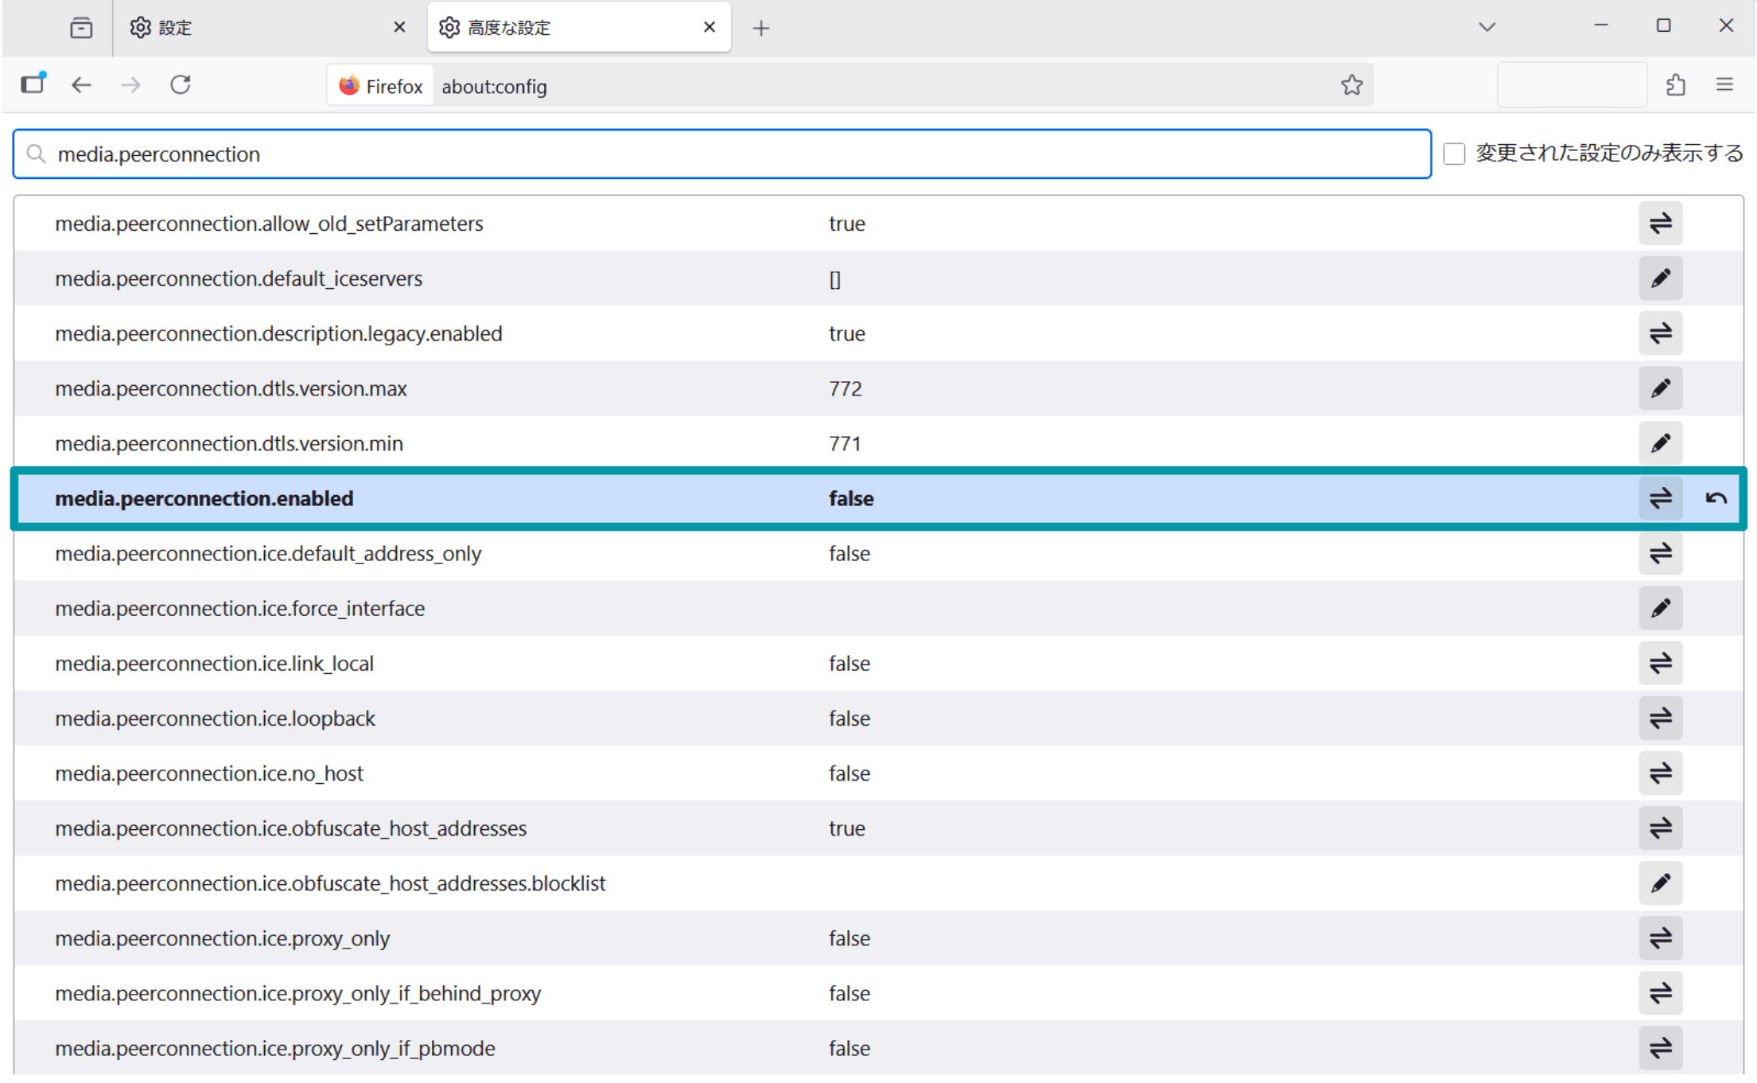This screenshot has height=1083, width=1757.
Task: Click the media.peerconnection search field
Action: click(x=716, y=154)
